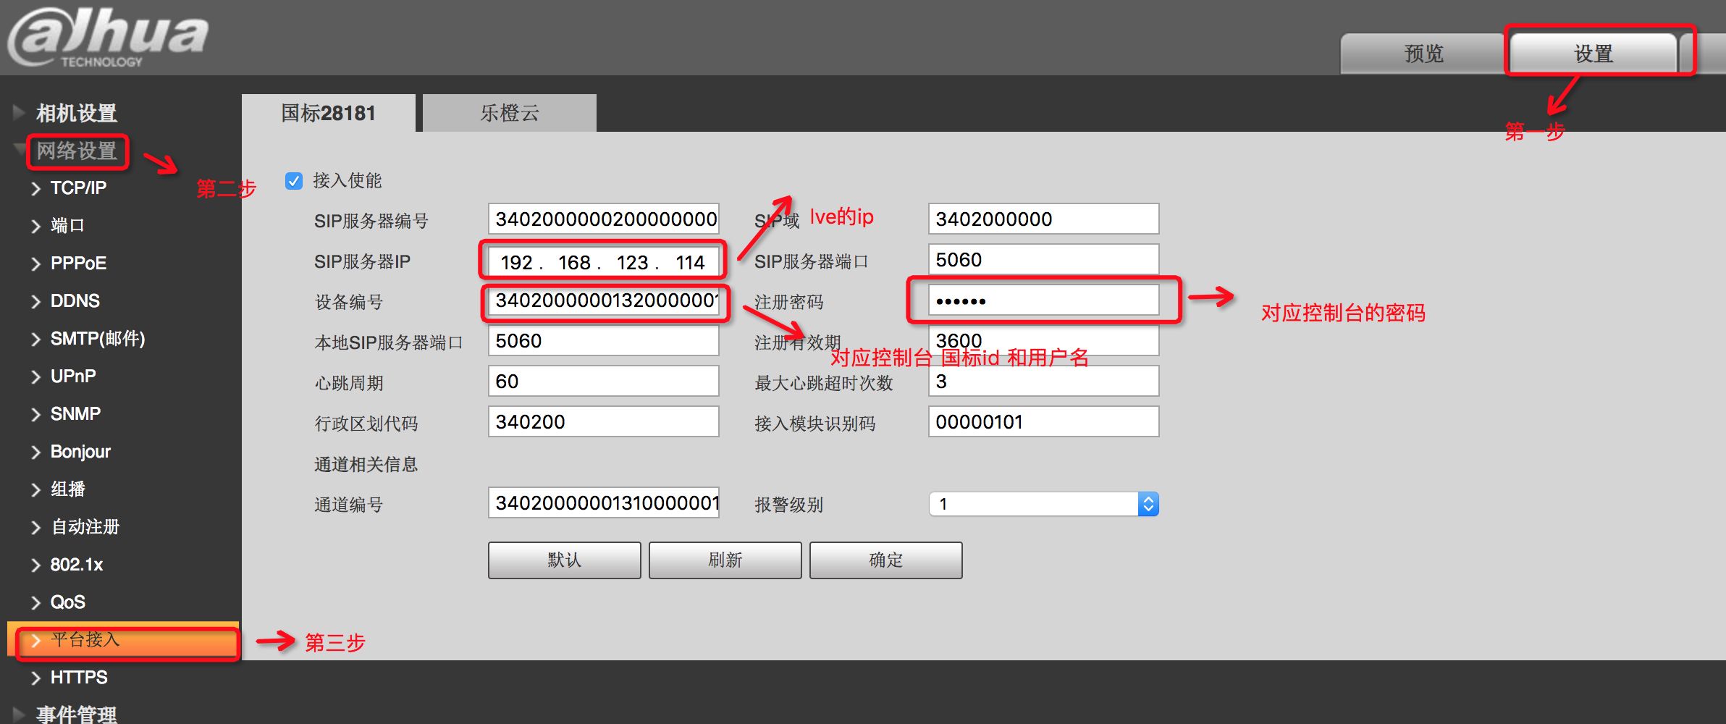The width and height of the screenshot is (1726, 724).
Task: Click the 注册密码 password field
Action: click(1043, 300)
